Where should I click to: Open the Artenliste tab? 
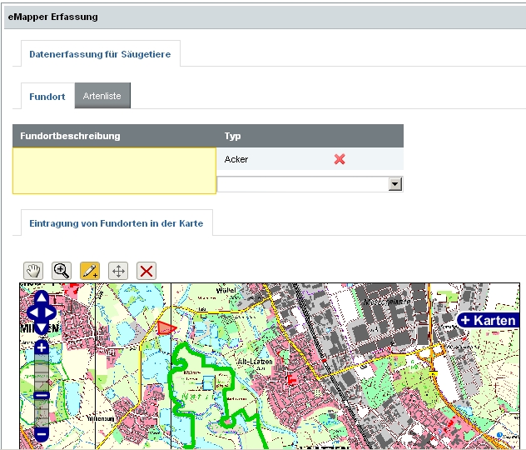(102, 97)
